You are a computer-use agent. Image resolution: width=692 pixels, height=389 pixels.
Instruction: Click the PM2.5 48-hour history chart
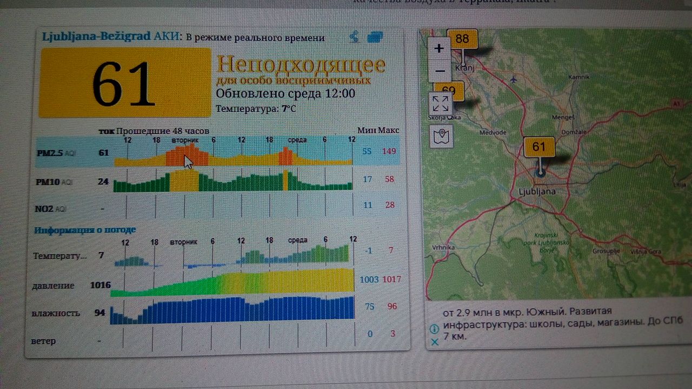click(234, 154)
